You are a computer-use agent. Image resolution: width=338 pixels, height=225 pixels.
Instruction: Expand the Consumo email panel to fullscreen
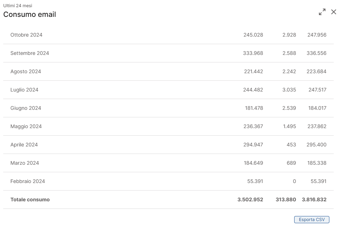coord(322,12)
